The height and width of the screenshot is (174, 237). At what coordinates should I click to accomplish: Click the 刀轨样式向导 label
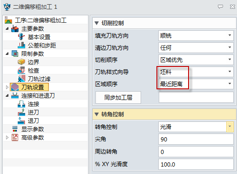(112, 72)
